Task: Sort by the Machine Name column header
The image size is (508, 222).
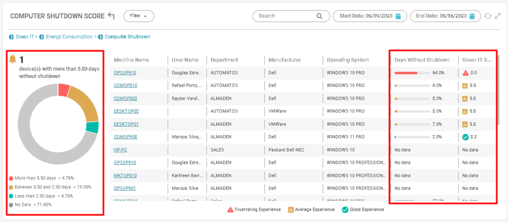Action: (x=131, y=60)
